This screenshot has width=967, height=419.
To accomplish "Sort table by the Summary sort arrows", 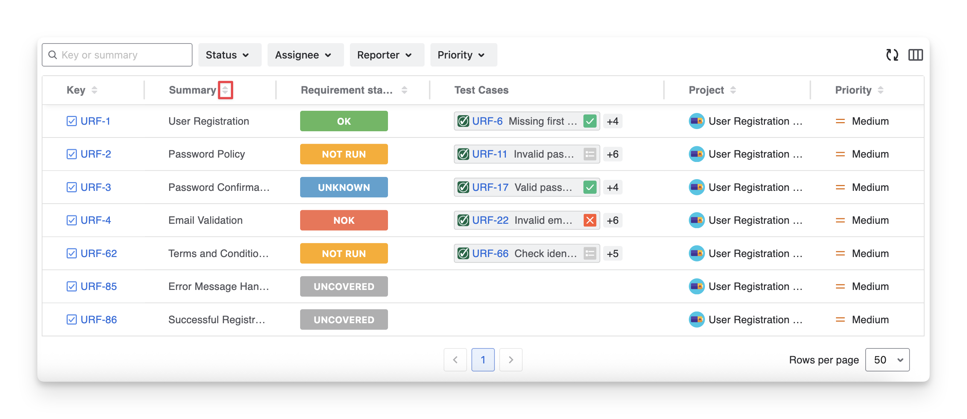I will pos(225,90).
